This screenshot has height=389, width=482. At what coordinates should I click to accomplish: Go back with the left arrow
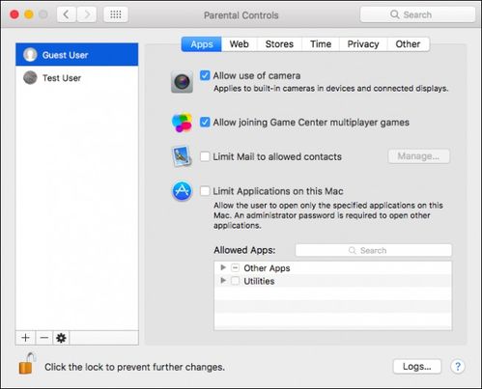(67, 14)
